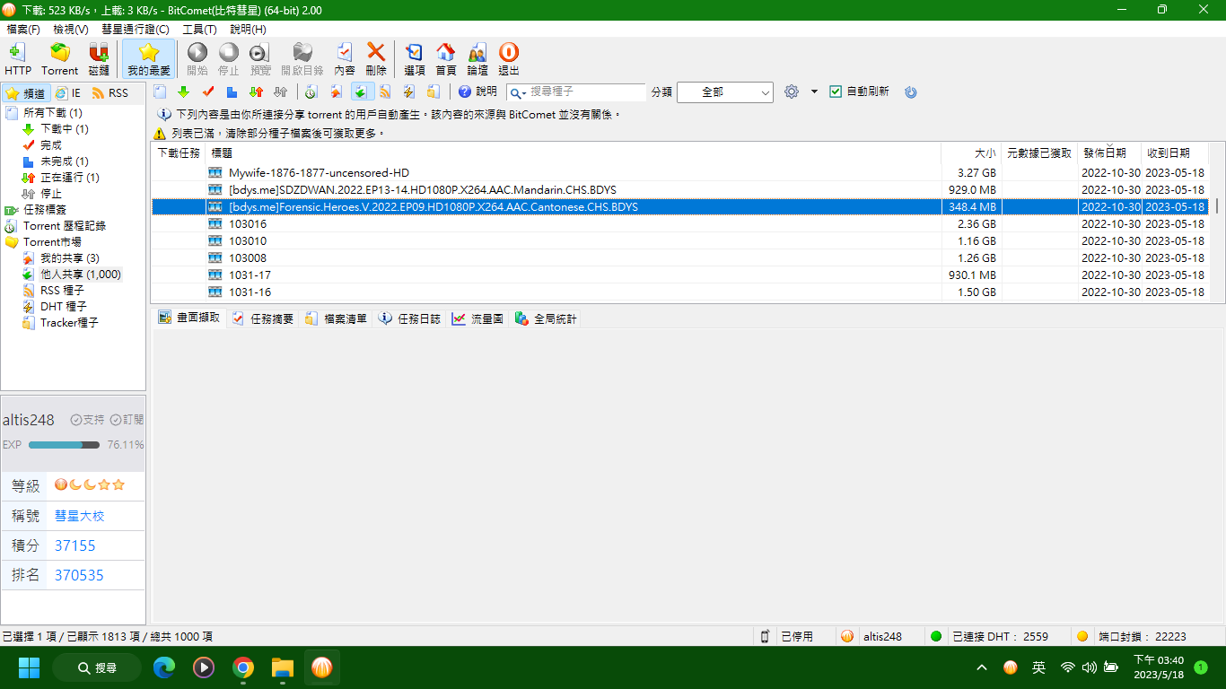Click the RSS feed filter icon in second toolbar

tap(385, 92)
